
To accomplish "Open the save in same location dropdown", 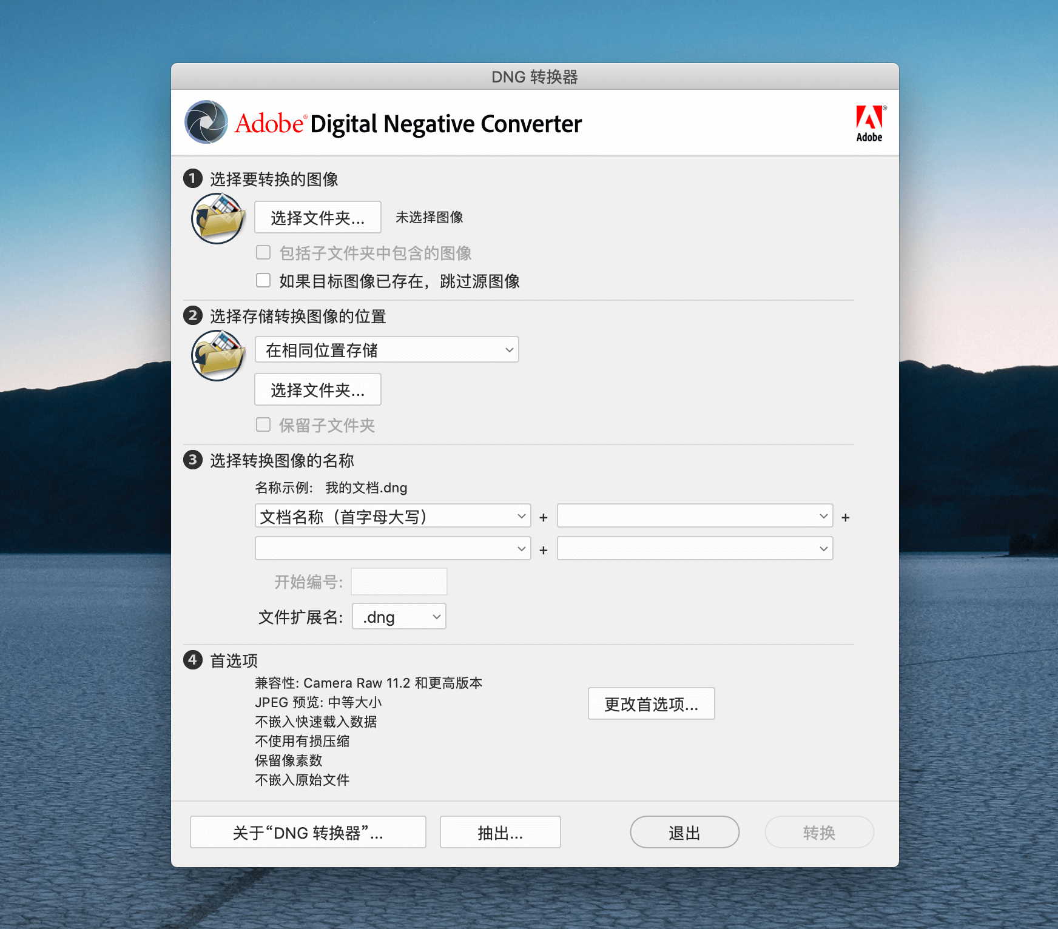I will click(387, 350).
